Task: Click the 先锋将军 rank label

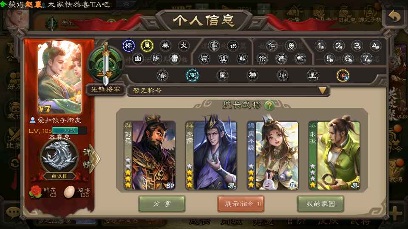Action: click(105, 89)
